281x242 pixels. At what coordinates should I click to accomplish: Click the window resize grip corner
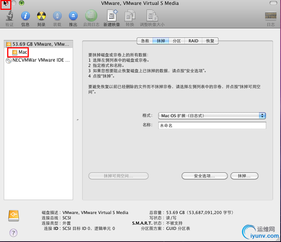click(x=278, y=239)
